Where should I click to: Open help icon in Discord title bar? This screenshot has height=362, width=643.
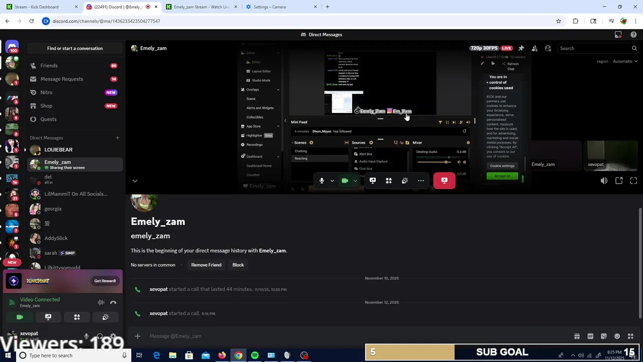[633, 35]
